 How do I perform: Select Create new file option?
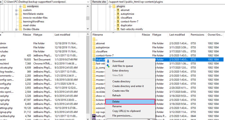point(130,91)
